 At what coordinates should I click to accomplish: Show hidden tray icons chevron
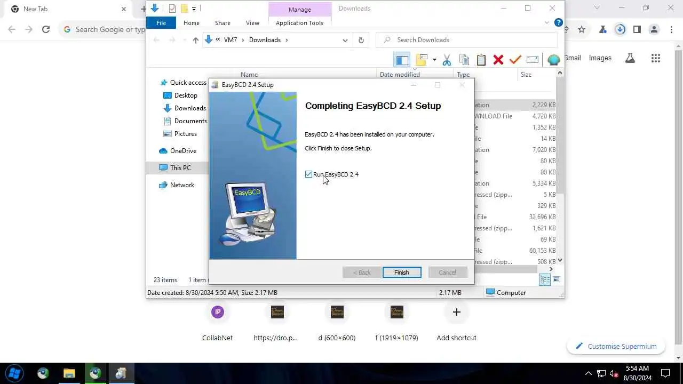(x=588, y=373)
